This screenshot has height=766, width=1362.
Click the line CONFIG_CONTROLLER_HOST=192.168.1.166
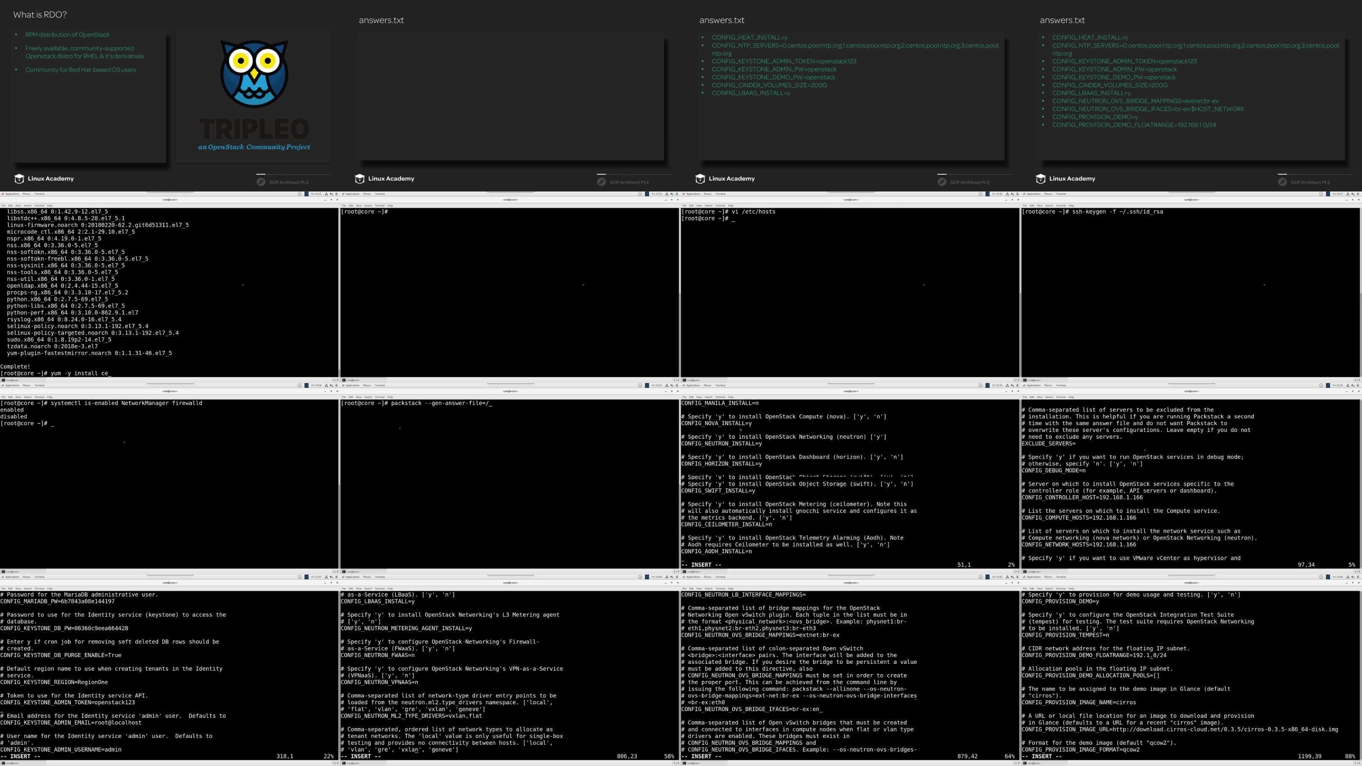pos(1082,497)
